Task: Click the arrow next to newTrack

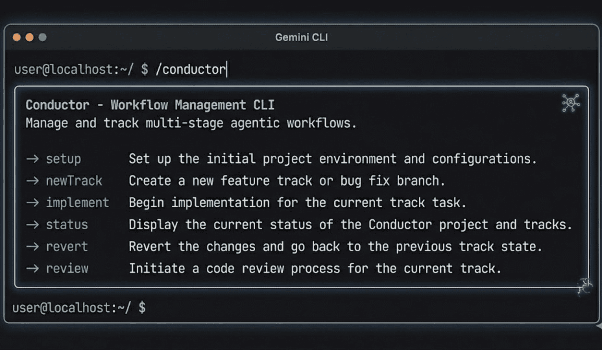Action: (32, 181)
